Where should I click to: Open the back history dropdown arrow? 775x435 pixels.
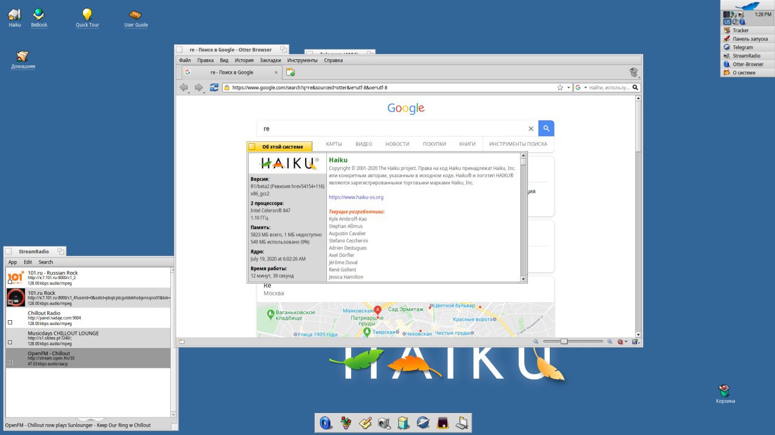click(x=189, y=92)
